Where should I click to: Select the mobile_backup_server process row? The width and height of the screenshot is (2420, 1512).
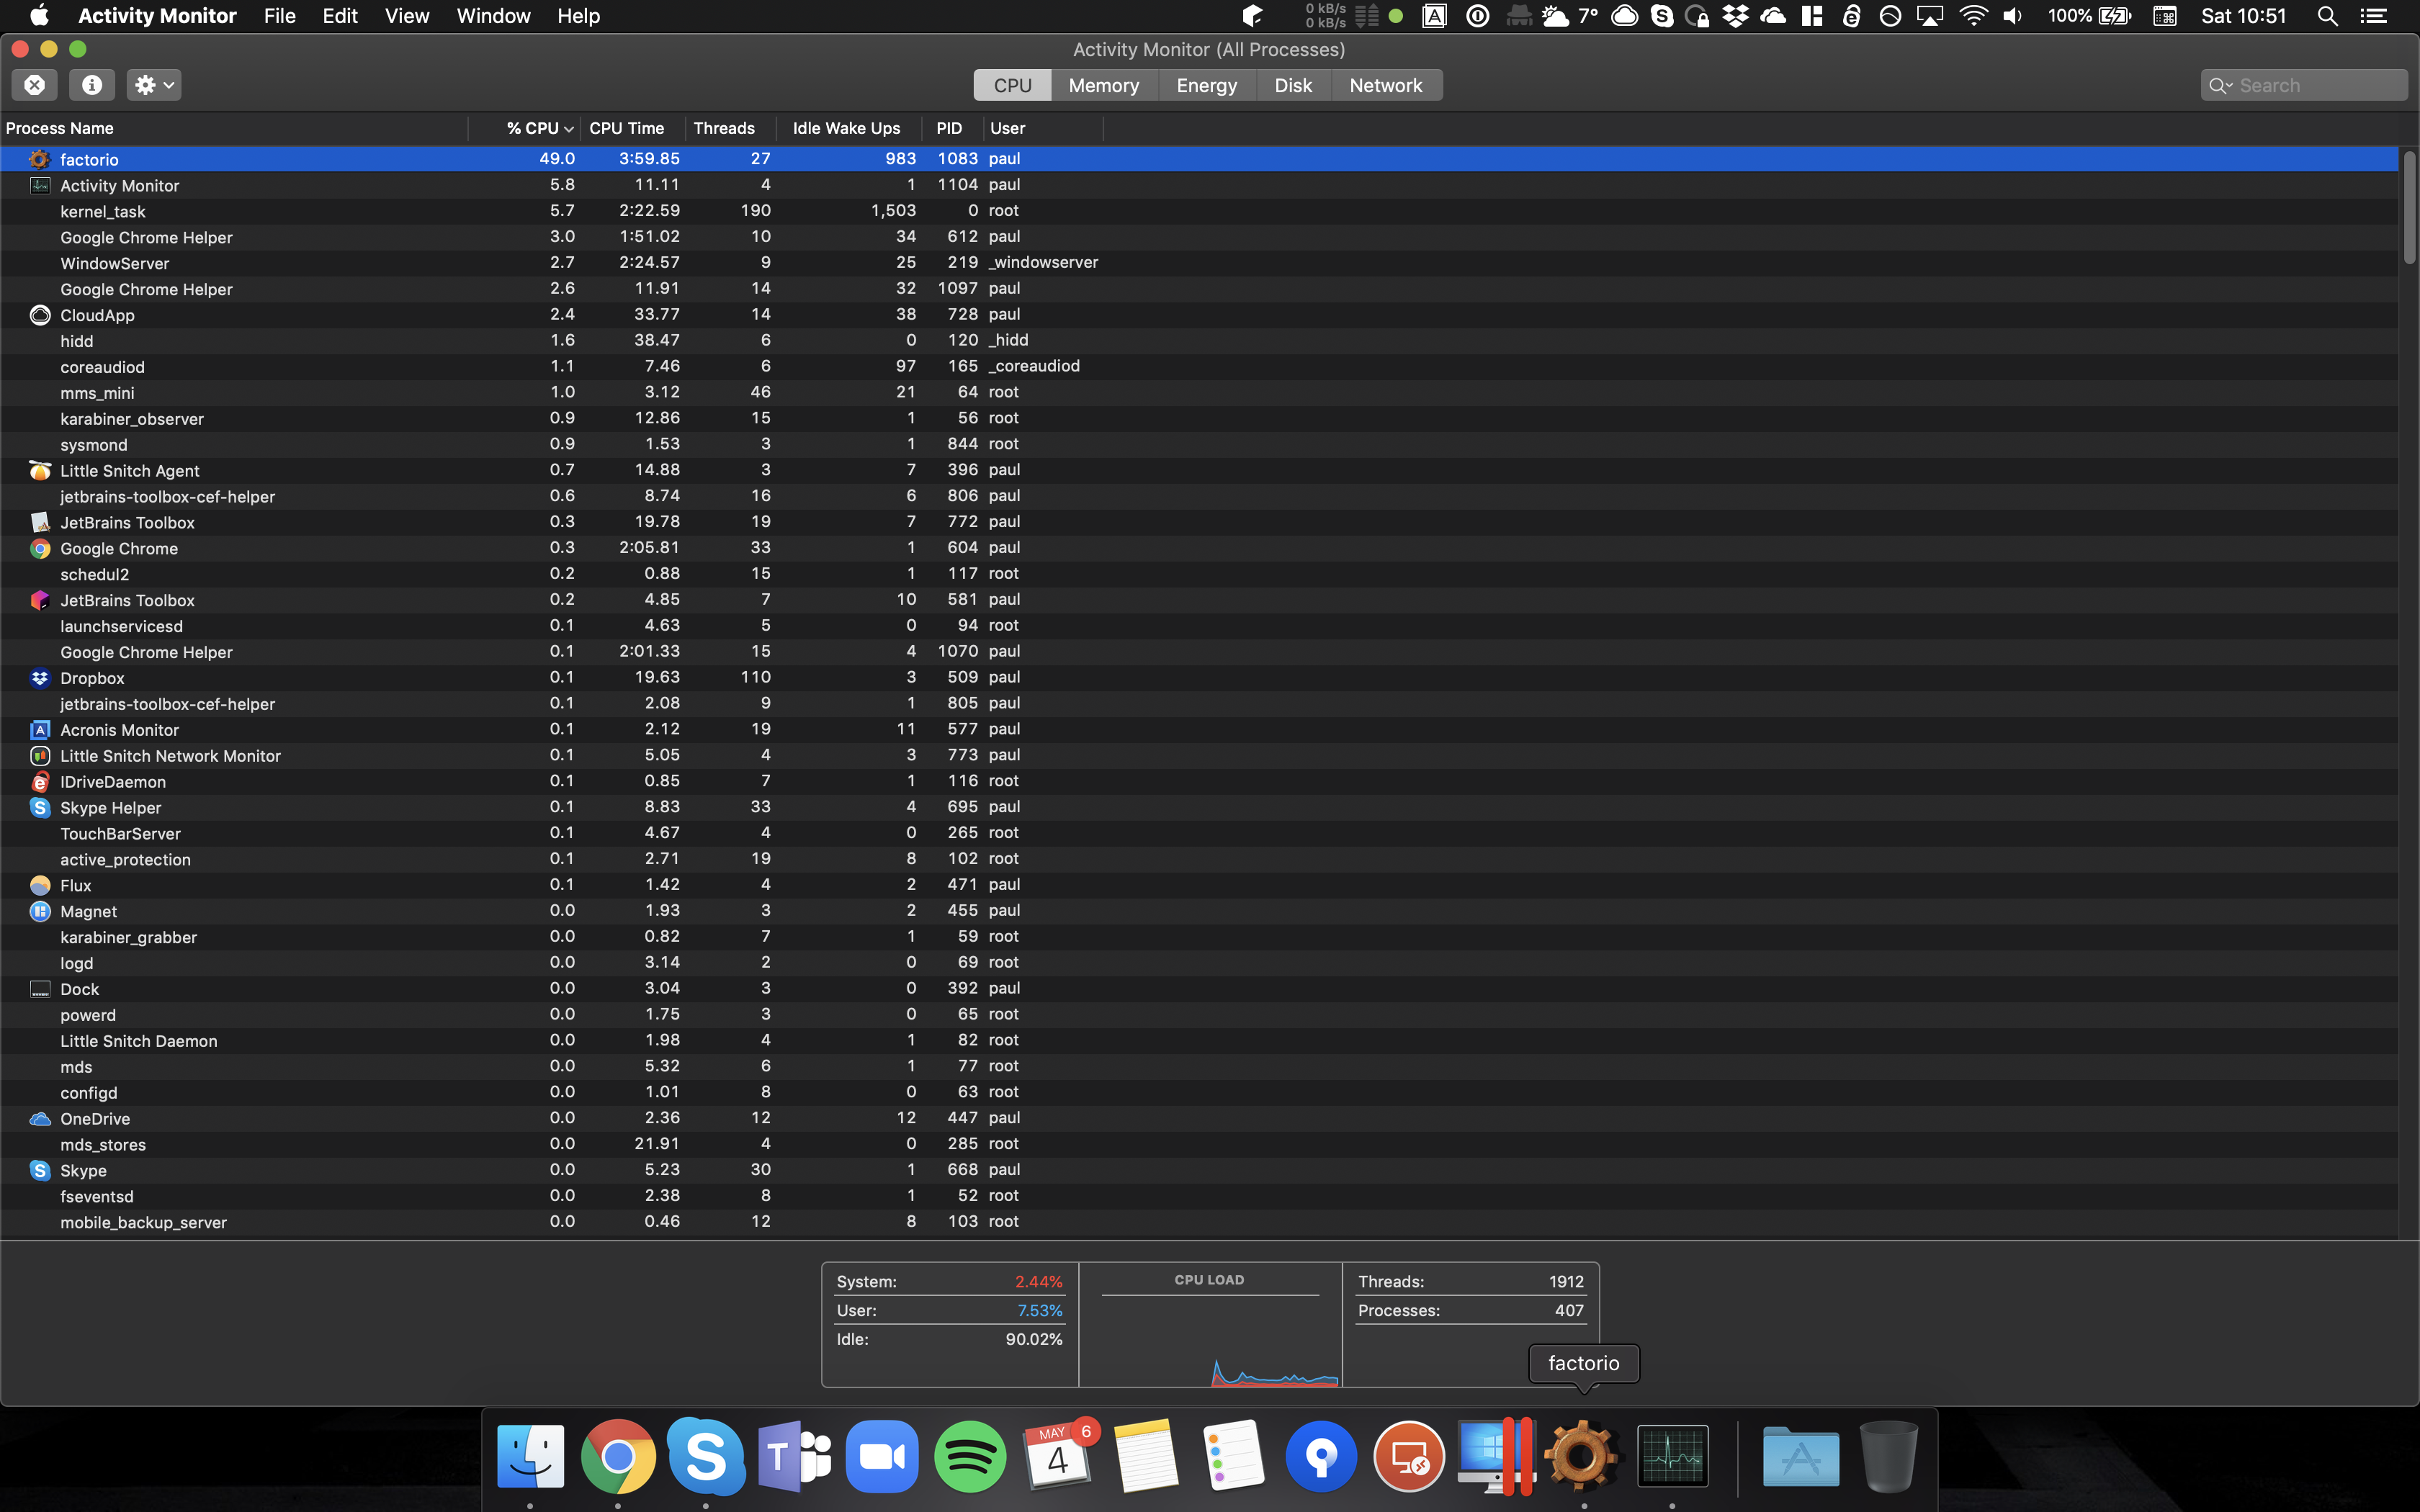(x=1200, y=1222)
